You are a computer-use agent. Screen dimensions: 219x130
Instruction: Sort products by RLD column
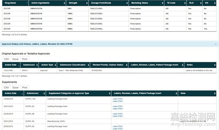[x=194, y=3]
